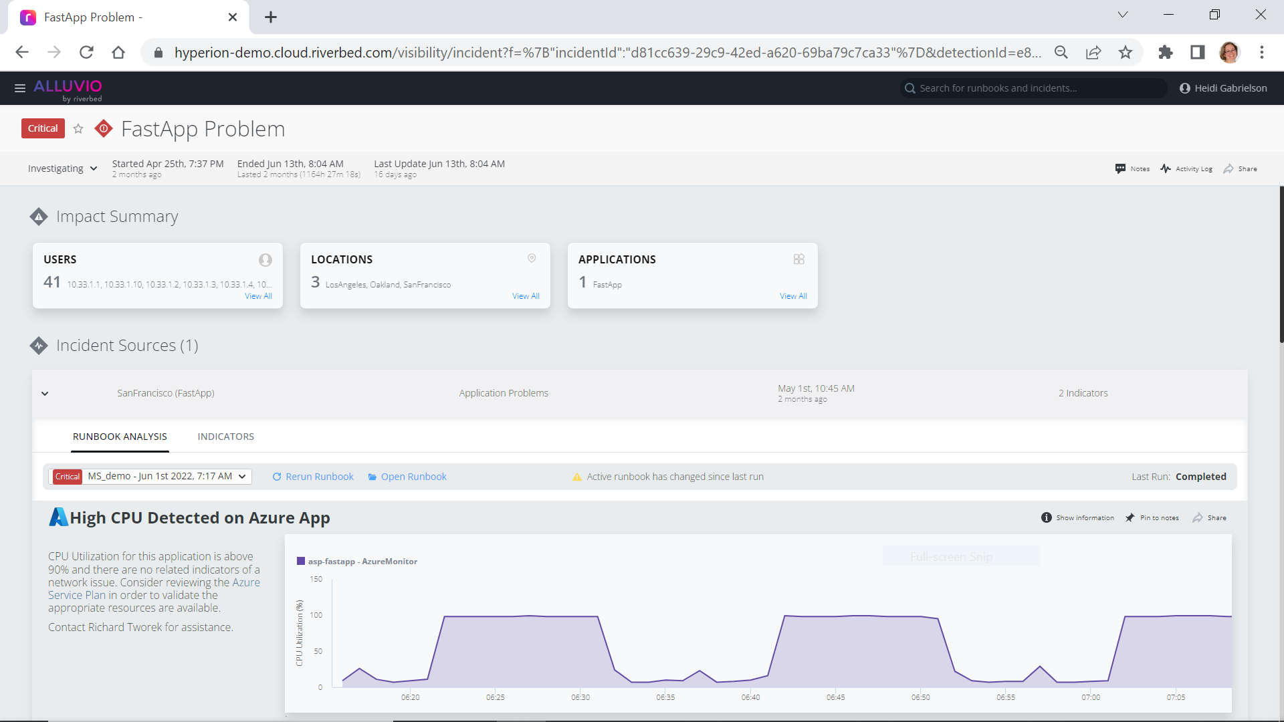Click the browser address bar URL
This screenshot has width=1284, height=722.
pyautogui.click(x=607, y=52)
